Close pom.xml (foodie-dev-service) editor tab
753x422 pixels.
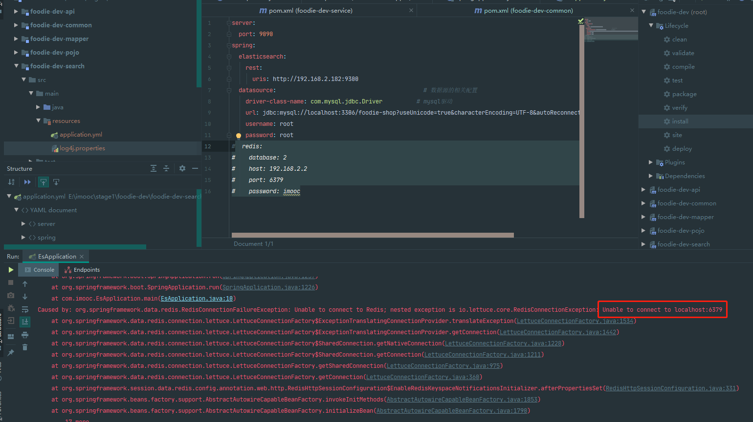pos(411,10)
